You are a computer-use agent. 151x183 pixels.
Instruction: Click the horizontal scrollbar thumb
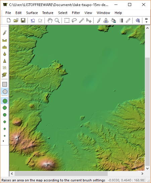tap(61, 174)
